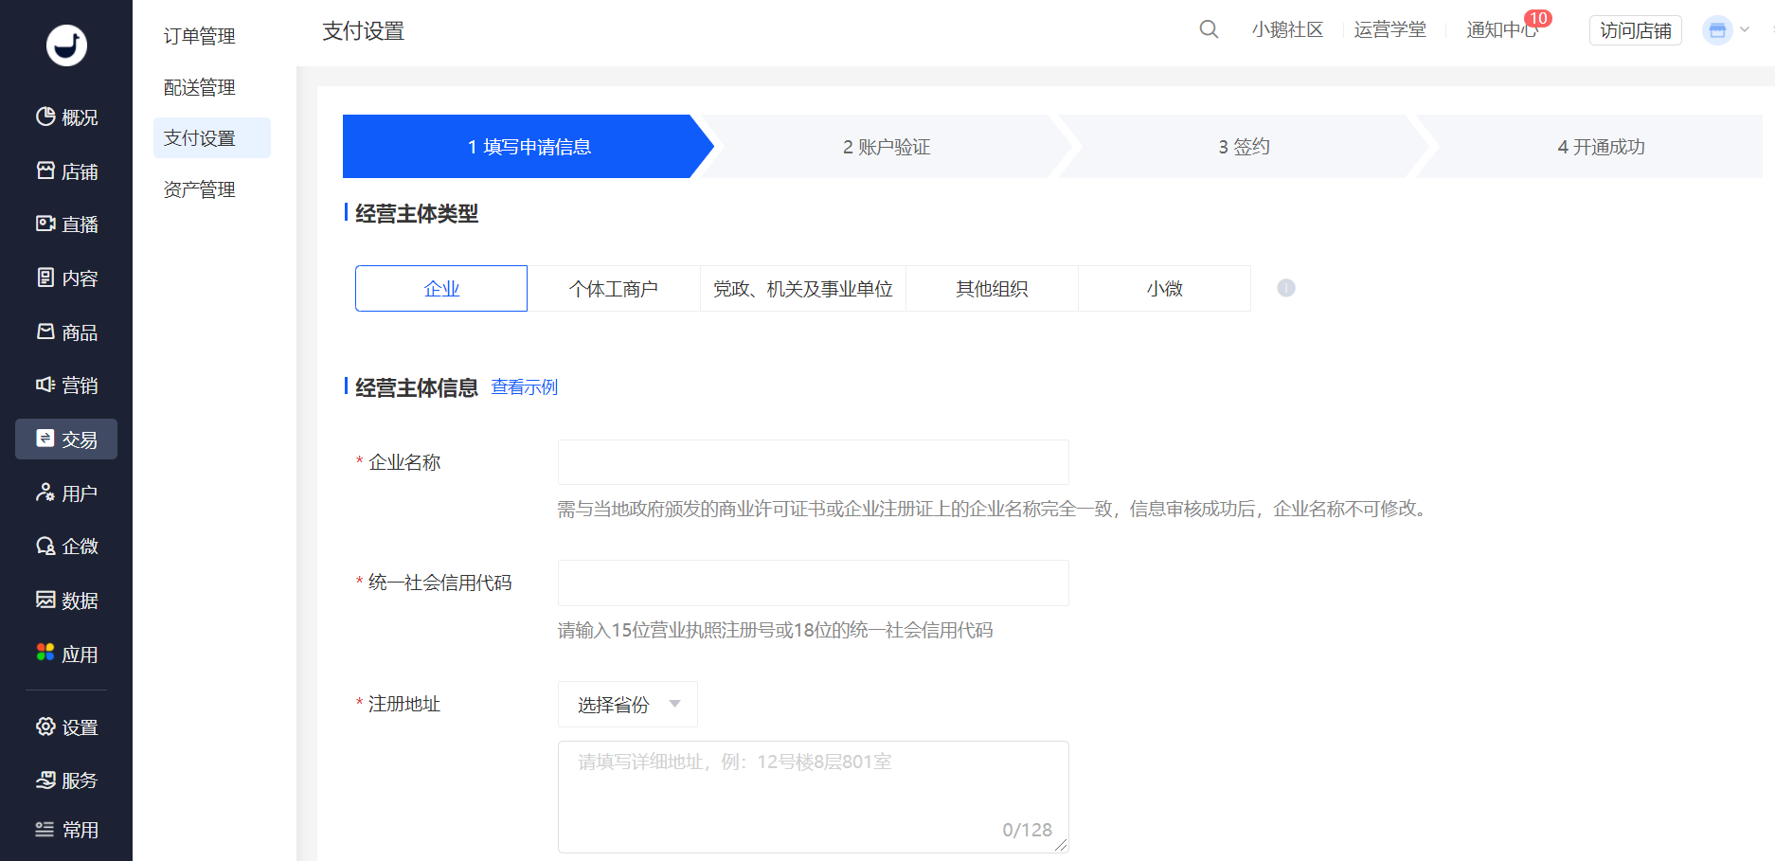
Task: Focus the 企业名称 input field
Action: (814, 462)
